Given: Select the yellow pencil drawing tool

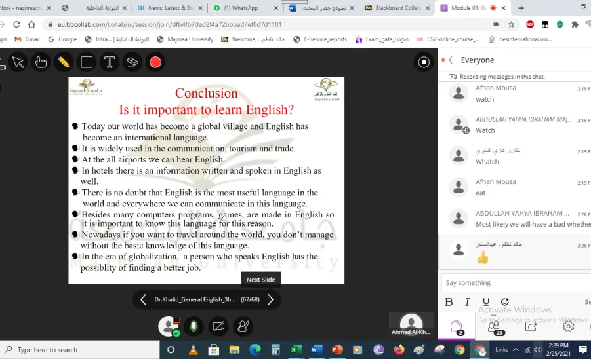Looking at the screenshot, I should (x=64, y=62).
